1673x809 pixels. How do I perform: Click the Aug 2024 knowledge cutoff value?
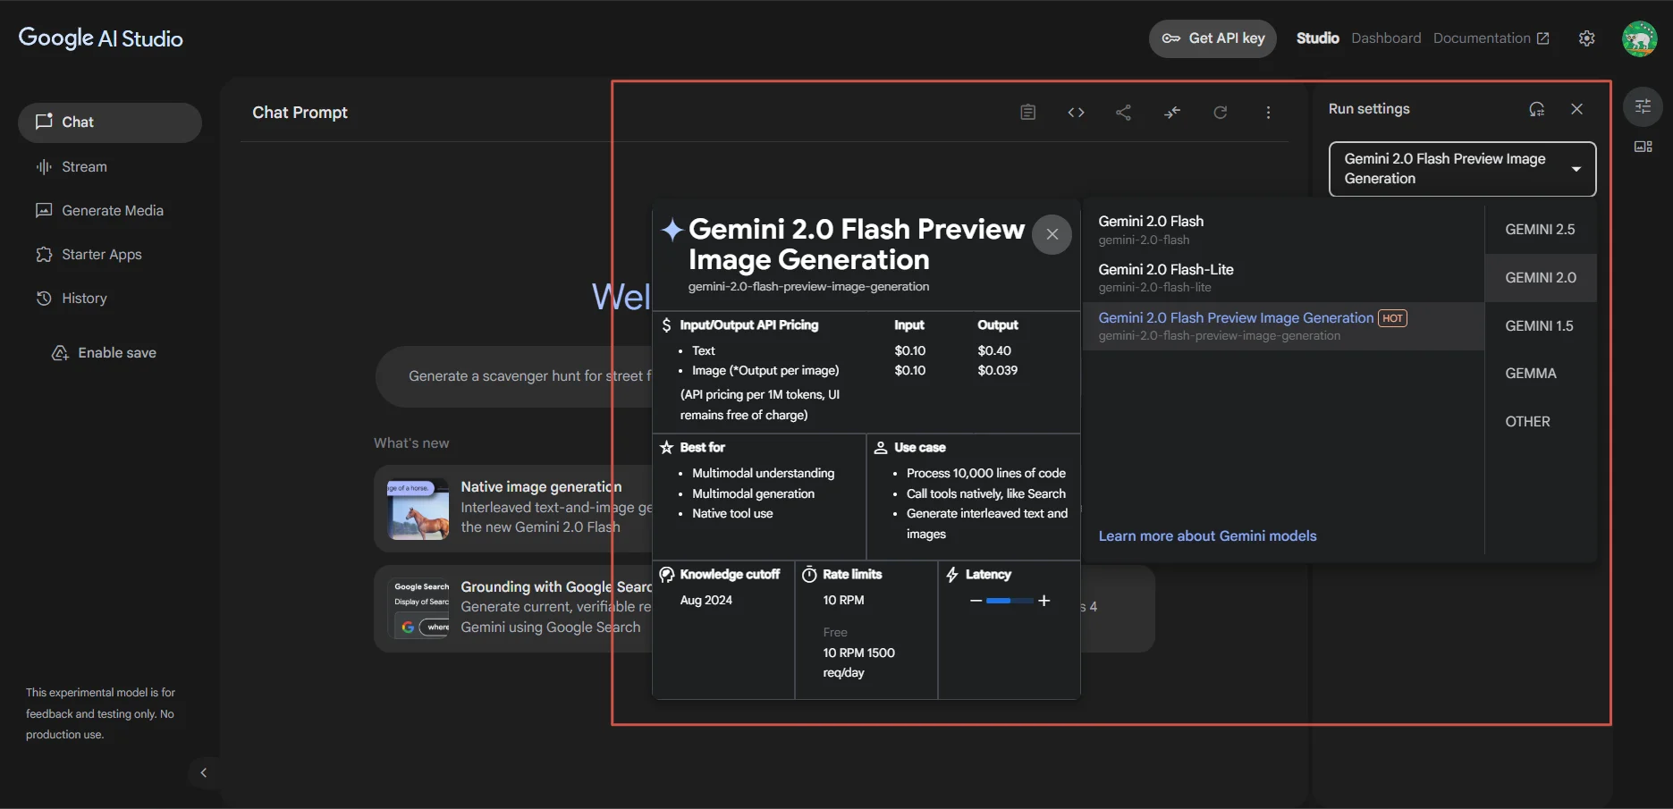pos(706,601)
